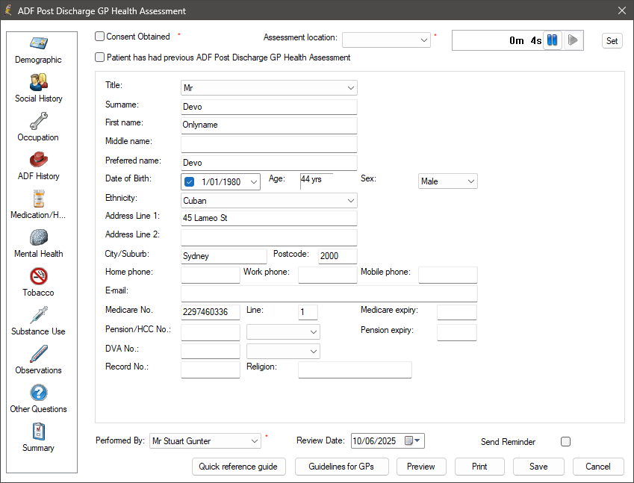Enable the Send Reminder checkbox
The height and width of the screenshot is (483, 634).
pyautogui.click(x=565, y=442)
